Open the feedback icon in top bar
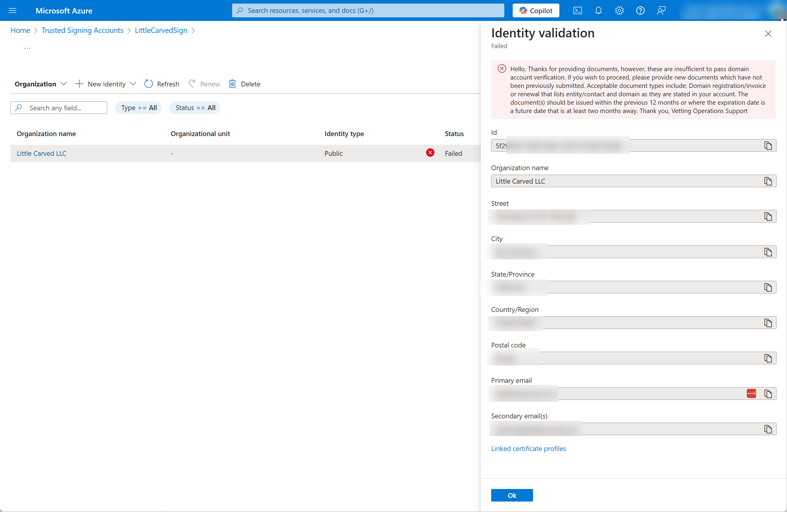This screenshot has height=512, width=787. (661, 10)
